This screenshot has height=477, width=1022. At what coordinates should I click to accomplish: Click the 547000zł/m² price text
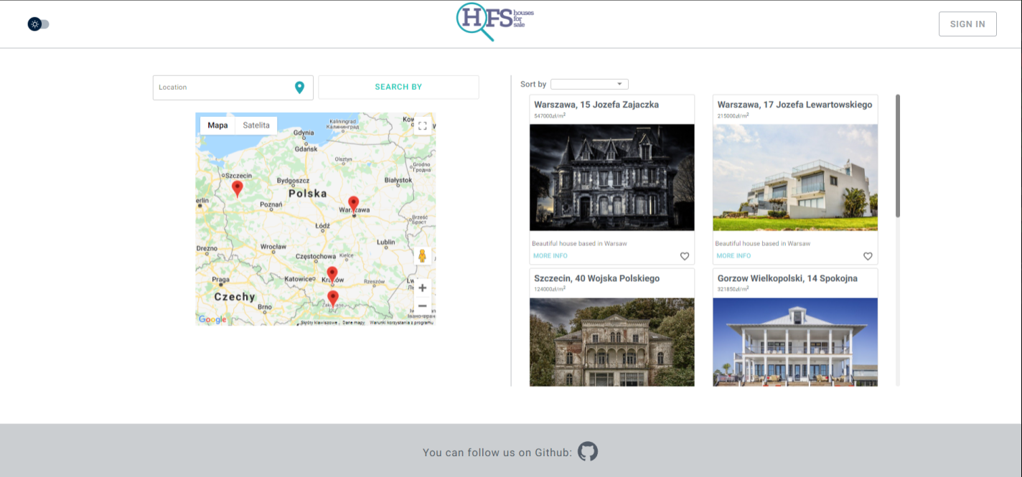[x=550, y=115]
